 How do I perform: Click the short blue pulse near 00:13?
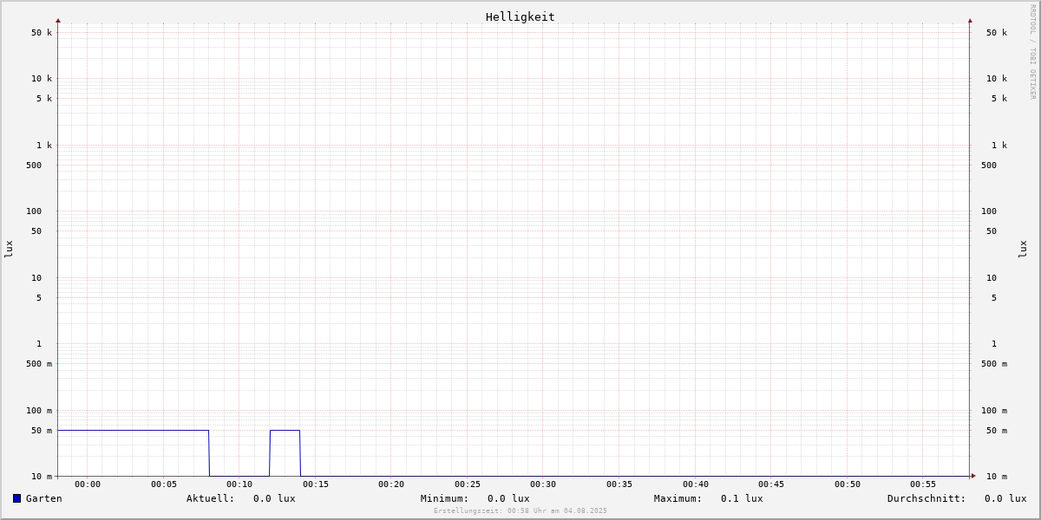click(285, 430)
